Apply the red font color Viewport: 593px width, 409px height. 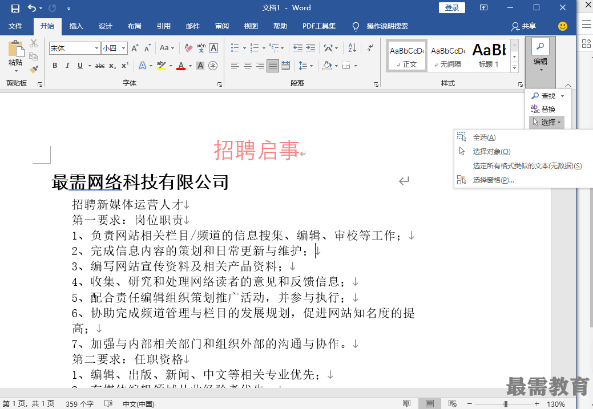[181, 66]
